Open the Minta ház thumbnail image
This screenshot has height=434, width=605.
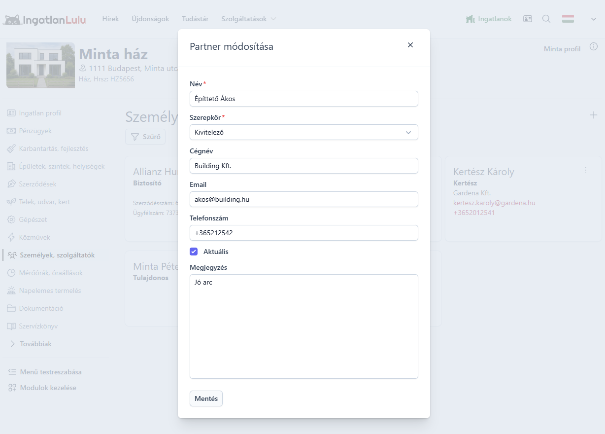pos(40,65)
